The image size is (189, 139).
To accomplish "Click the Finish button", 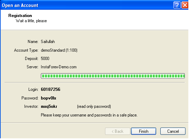I will tap(143, 131).
